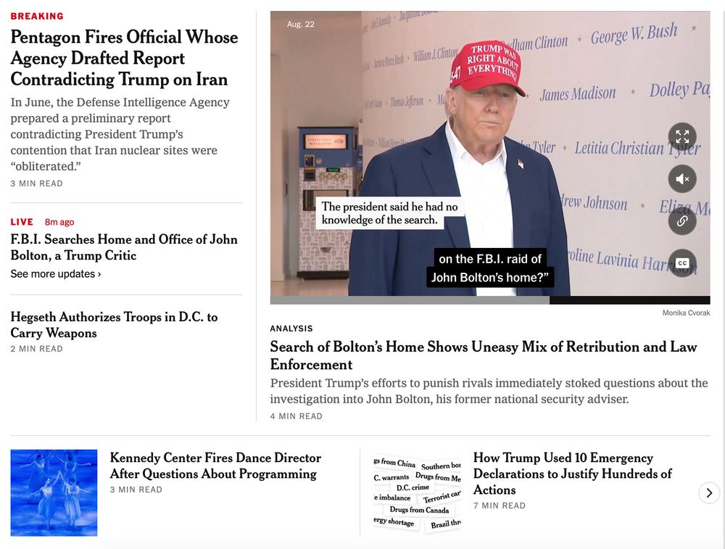Screen dimensions: 725x549
Task: Click the word clippings thumbnail image
Action: click(x=418, y=493)
